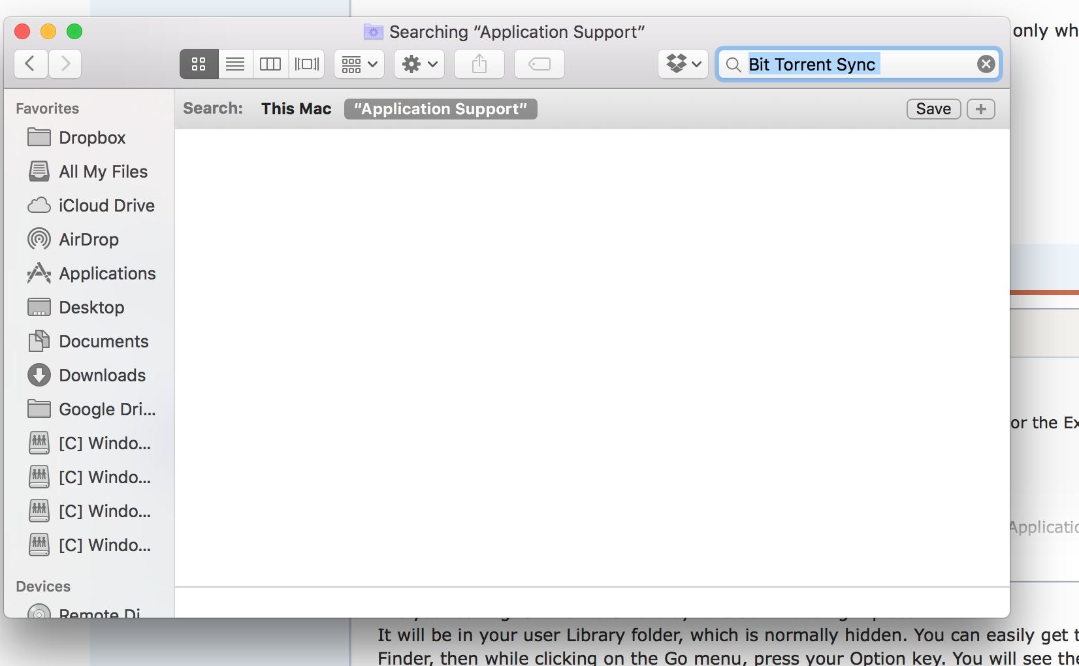
Task: Open Google Drive in the sidebar
Action: (x=89, y=409)
